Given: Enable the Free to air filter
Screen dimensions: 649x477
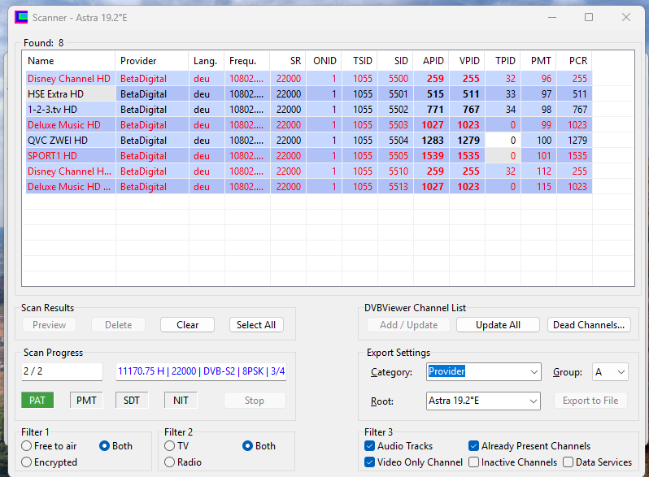Looking at the screenshot, I should coord(27,446).
